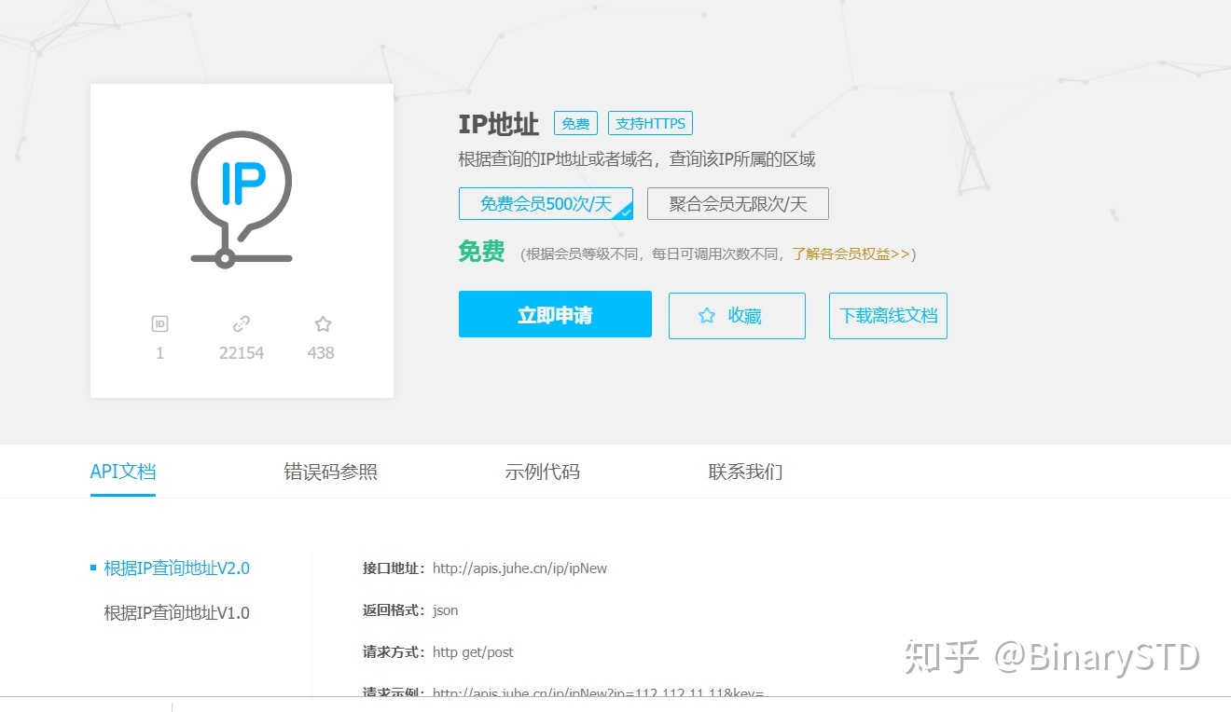Screen dimensions: 1231x712
Task: Collapse the API文档 content area
Action: (122, 472)
